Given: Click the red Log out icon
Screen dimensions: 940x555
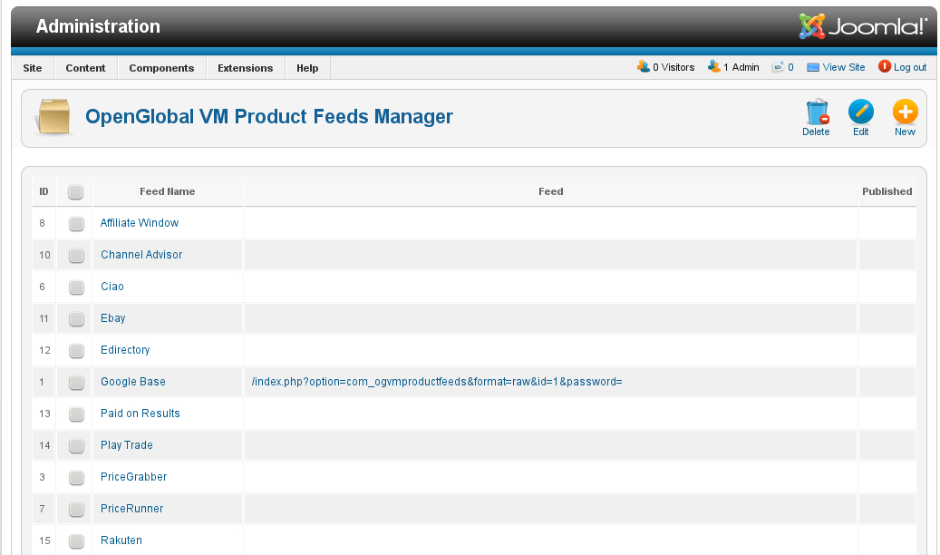Looking at the screenshot, I should [885, 66].
